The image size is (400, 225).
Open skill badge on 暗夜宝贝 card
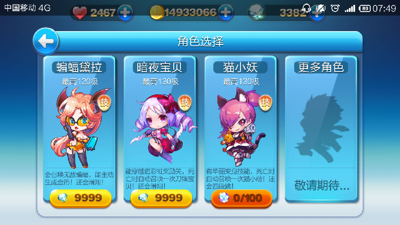185,103
